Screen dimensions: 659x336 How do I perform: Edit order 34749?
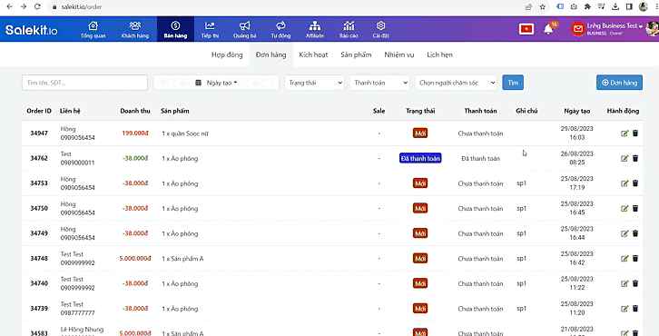625,233
